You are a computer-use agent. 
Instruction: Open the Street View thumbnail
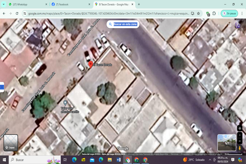coord(227,142)
